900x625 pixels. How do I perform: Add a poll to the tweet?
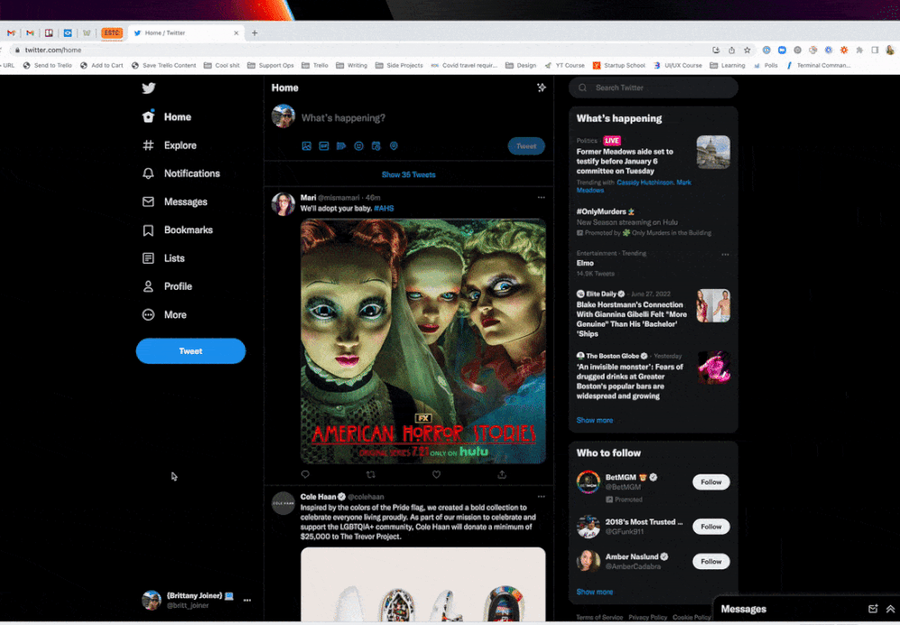(x=341, y=146)
